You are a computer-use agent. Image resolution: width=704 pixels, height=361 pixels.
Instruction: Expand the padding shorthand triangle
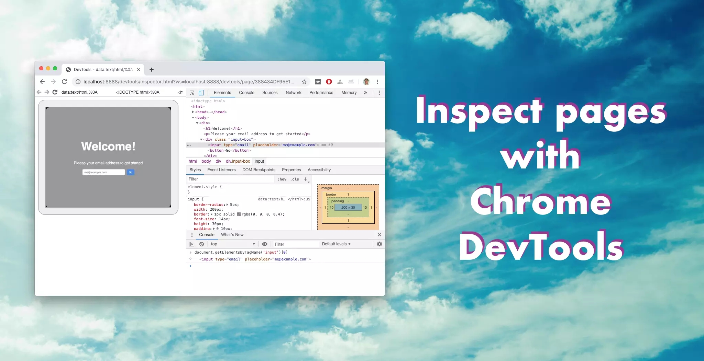(214, 229)
